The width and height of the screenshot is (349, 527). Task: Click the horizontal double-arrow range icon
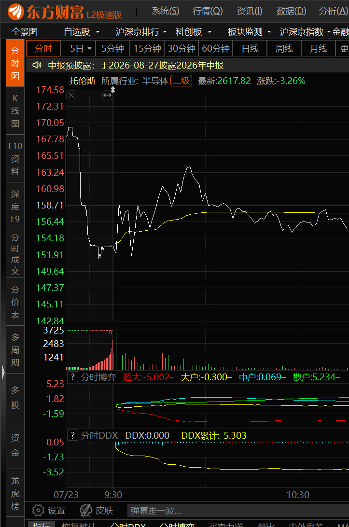point(107,96)
